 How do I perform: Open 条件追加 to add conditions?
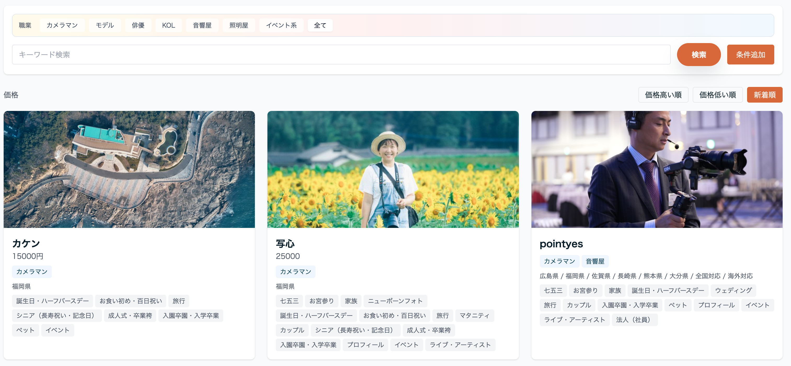[x=750, y=55]
